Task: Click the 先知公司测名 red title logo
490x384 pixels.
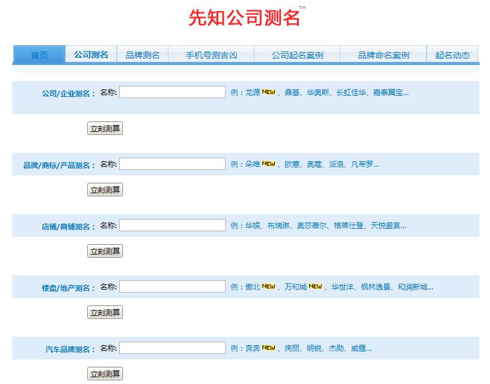Action: click(x=244, y=17)
